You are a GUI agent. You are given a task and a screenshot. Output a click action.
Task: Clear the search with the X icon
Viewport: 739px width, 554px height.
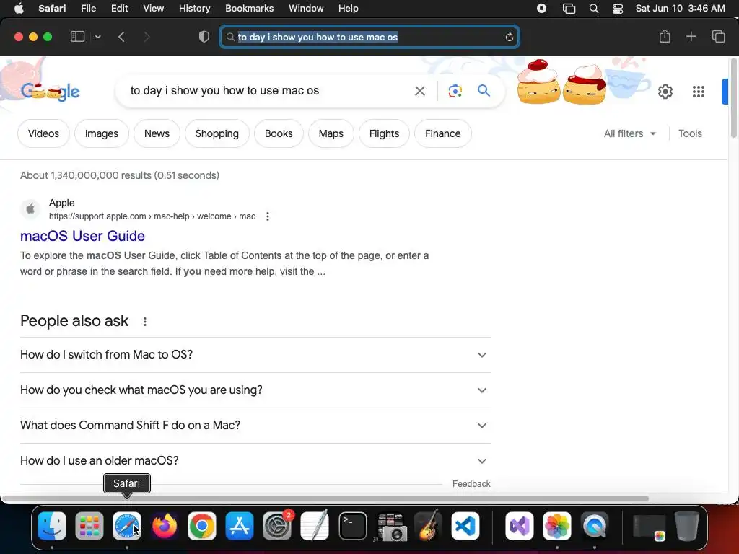[x=419, y=90]
